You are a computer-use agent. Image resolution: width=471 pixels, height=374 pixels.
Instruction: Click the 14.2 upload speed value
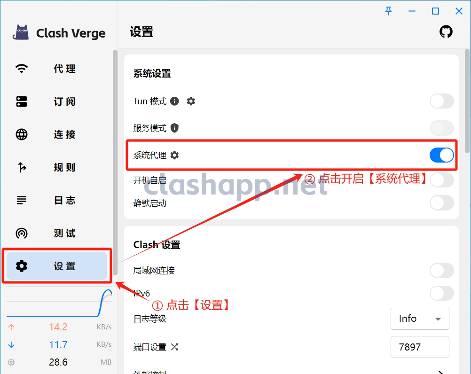(x=58, y=327)
